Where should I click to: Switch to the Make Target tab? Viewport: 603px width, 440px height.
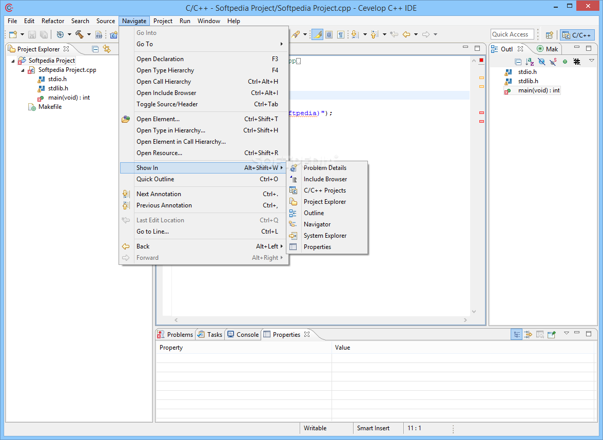[547, 49]
